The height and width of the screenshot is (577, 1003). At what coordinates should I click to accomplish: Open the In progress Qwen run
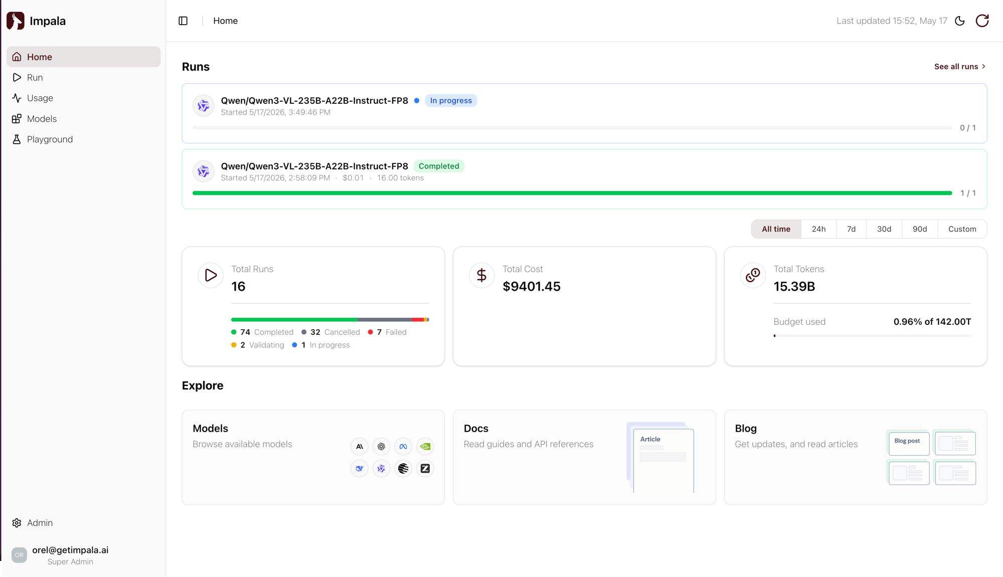coord(584,113)
